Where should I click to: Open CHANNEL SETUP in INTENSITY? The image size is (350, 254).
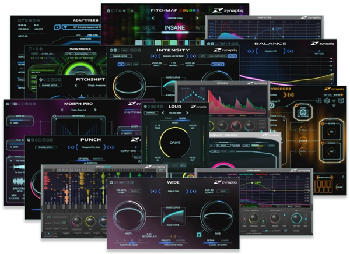pos(122,56)
